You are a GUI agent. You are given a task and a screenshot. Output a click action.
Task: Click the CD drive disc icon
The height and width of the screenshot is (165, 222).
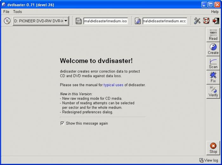coord(7,21)
